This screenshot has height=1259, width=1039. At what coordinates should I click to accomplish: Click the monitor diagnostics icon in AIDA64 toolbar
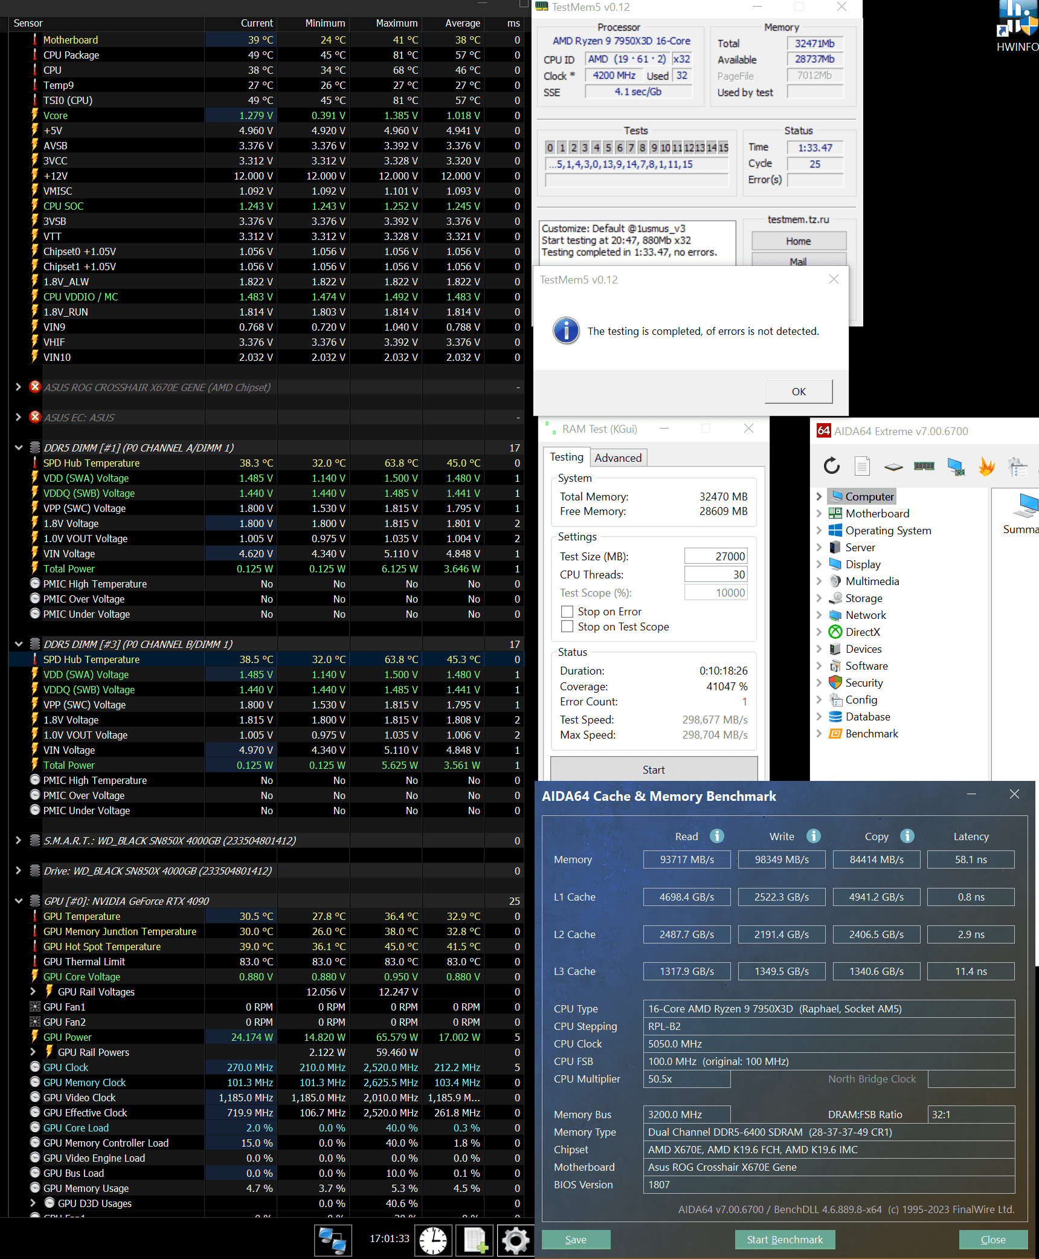[x=956, y=466]
